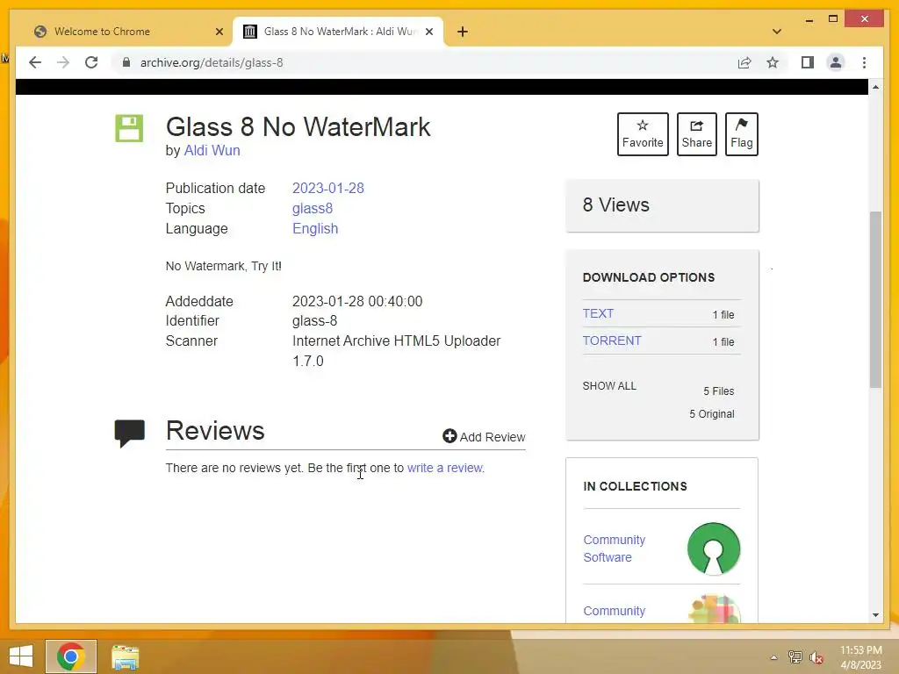Click the scrollbar down arrow
This screenshot has height=674, width=899.
pyautogui.click(x=875, y=615)
